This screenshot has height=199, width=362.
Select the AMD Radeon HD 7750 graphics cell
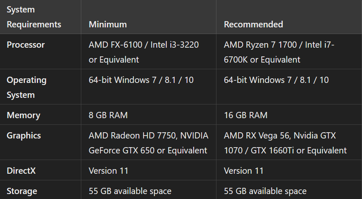tap(148, 143)
